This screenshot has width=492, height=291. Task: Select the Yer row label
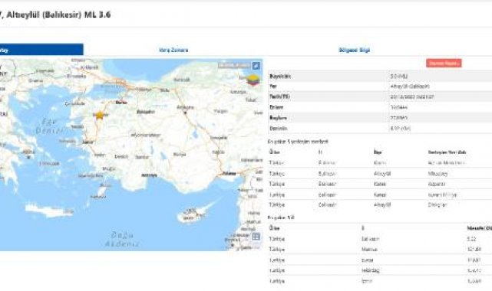coord(273,87)
